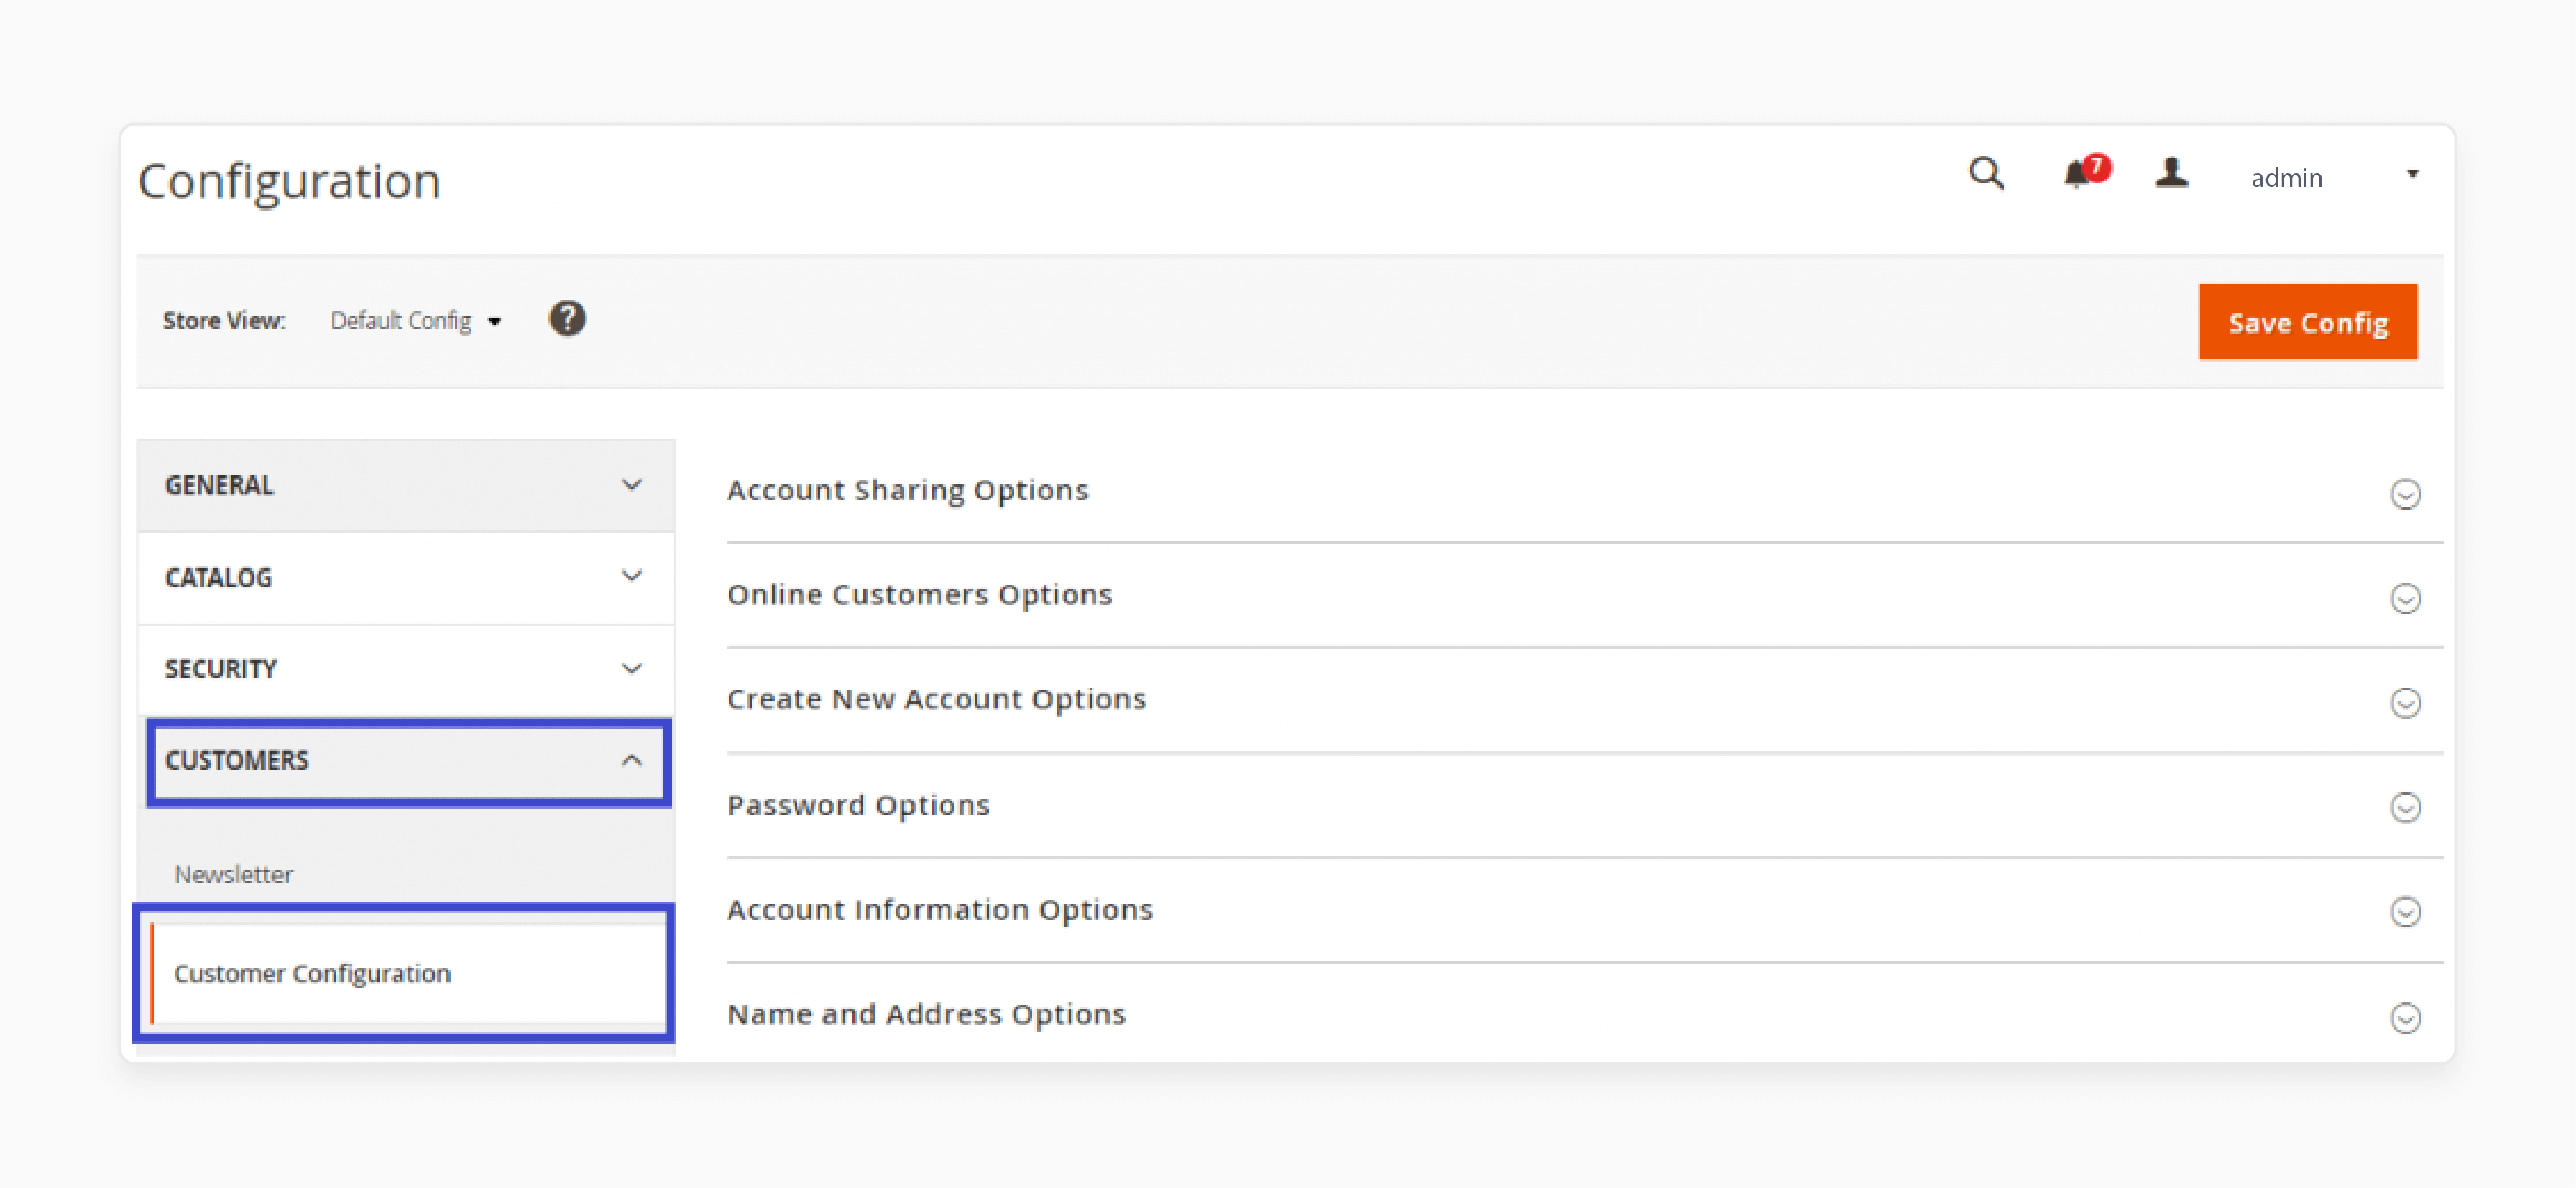Expand Account Sharing Options circle arrow

click(2405, 494)
